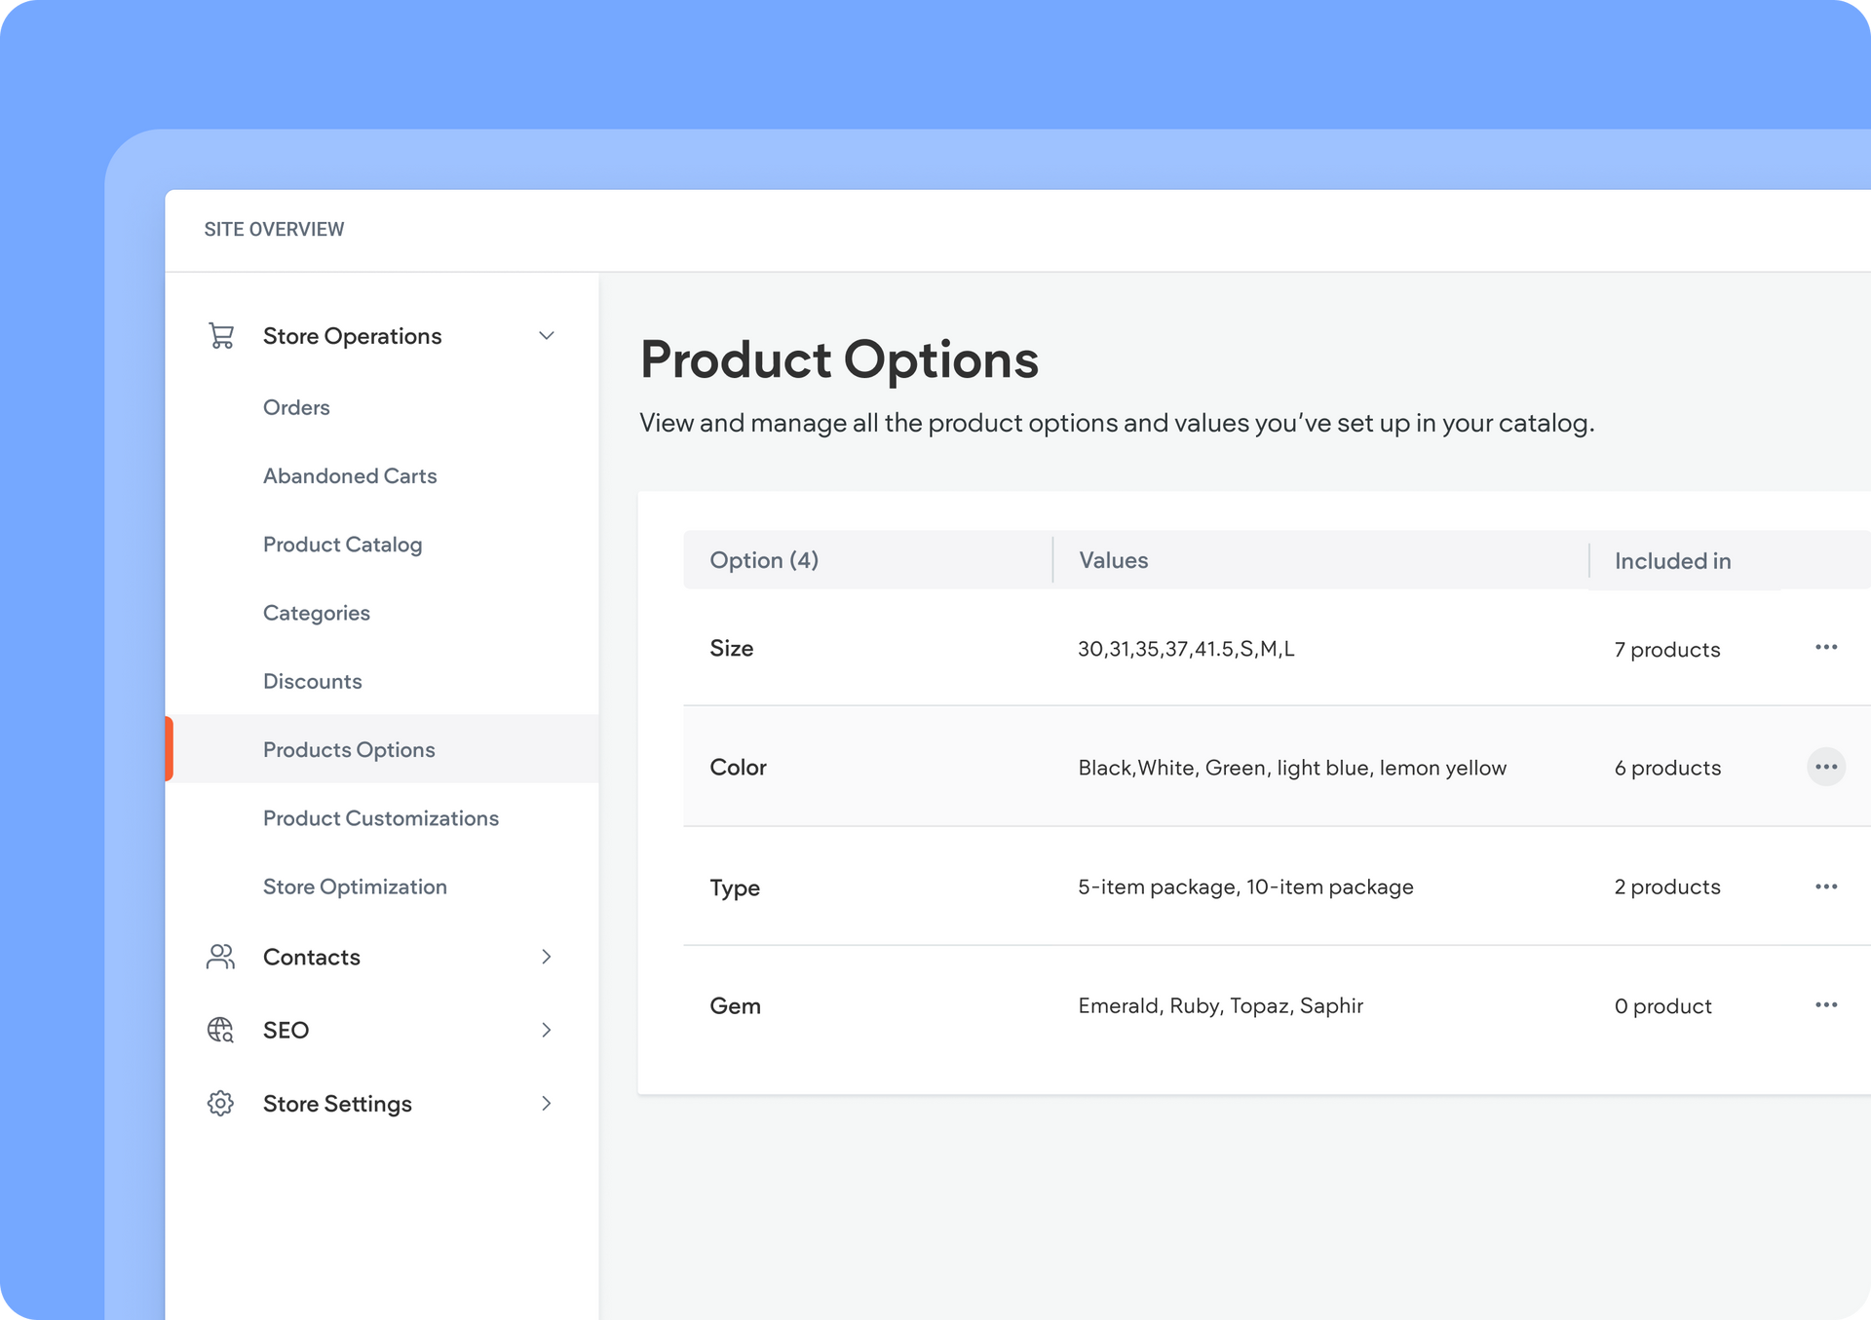The width and height of the screenshot is (1871, 1320).
Task: Click the 2 products count
Action: click(x=1667, y=886)
